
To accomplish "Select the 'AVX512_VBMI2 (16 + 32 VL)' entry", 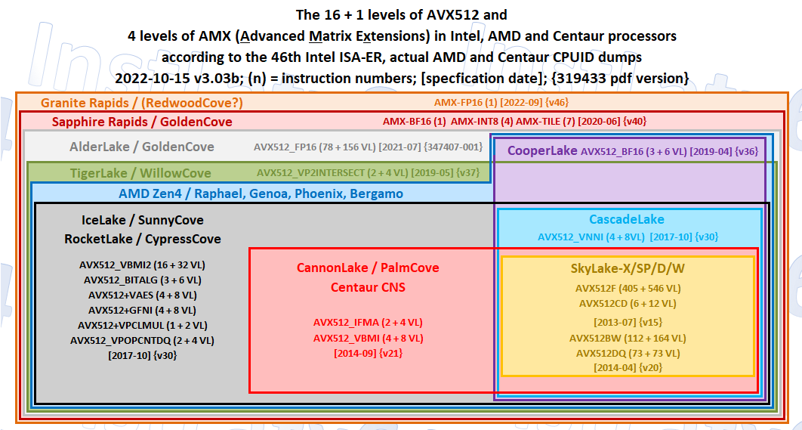I will [x=143, y=265].
